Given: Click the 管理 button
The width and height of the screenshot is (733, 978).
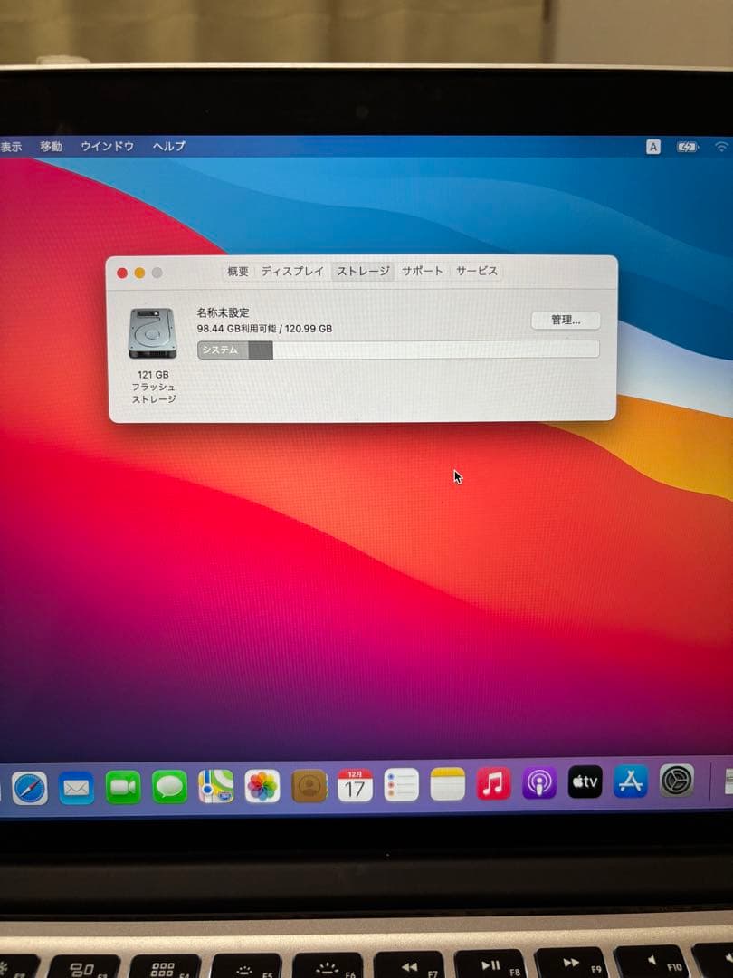Looking at the screenshot, I should coord(566,320).
